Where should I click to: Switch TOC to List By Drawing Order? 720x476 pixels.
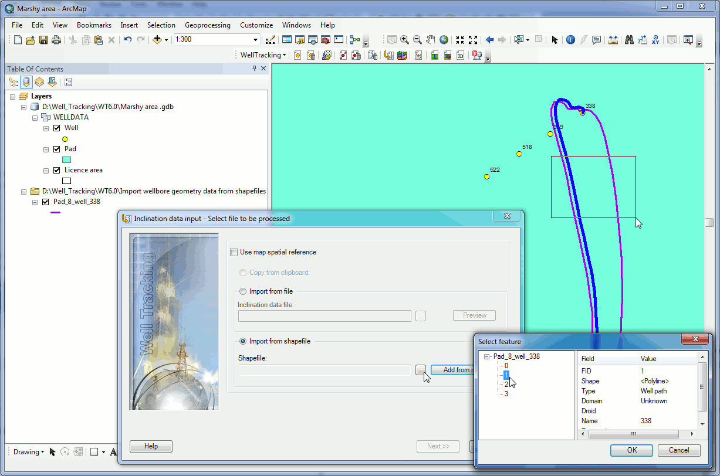point(13,82)
